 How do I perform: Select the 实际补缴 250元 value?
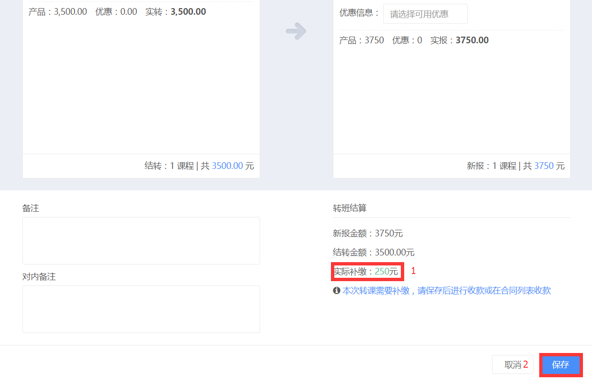[x=386, y=272]
